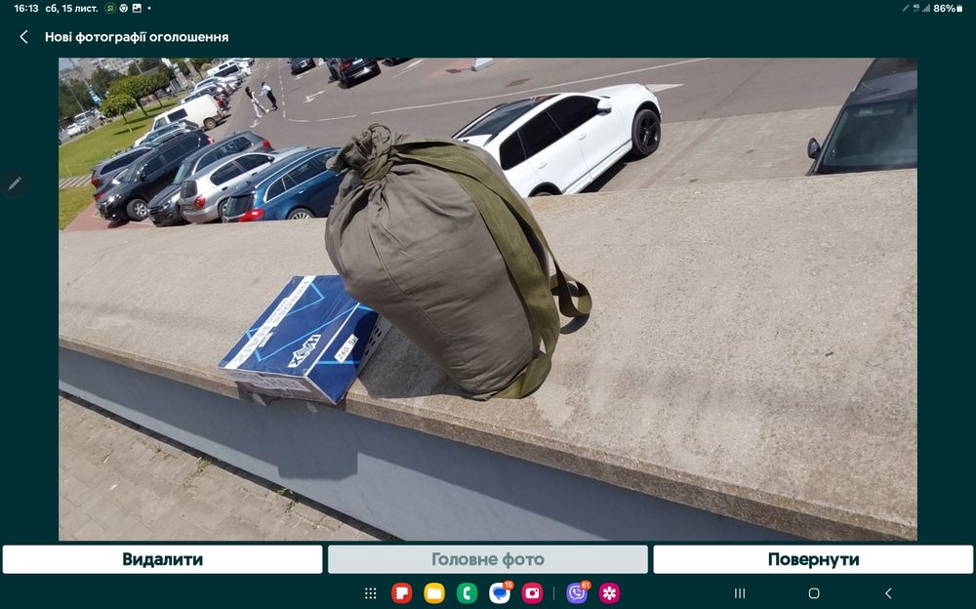Go back using the top-left arrow
The width and height of the screenshot is (976, 609).
coord(23,37)
